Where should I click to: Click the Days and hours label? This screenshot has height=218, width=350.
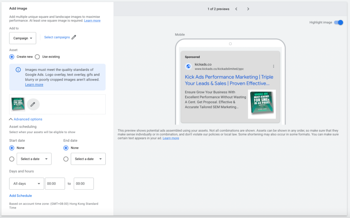pos(22,171)
